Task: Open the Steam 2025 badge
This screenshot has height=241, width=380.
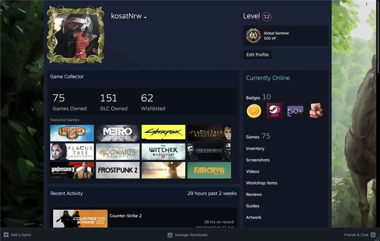Action: tap(275, 111)
